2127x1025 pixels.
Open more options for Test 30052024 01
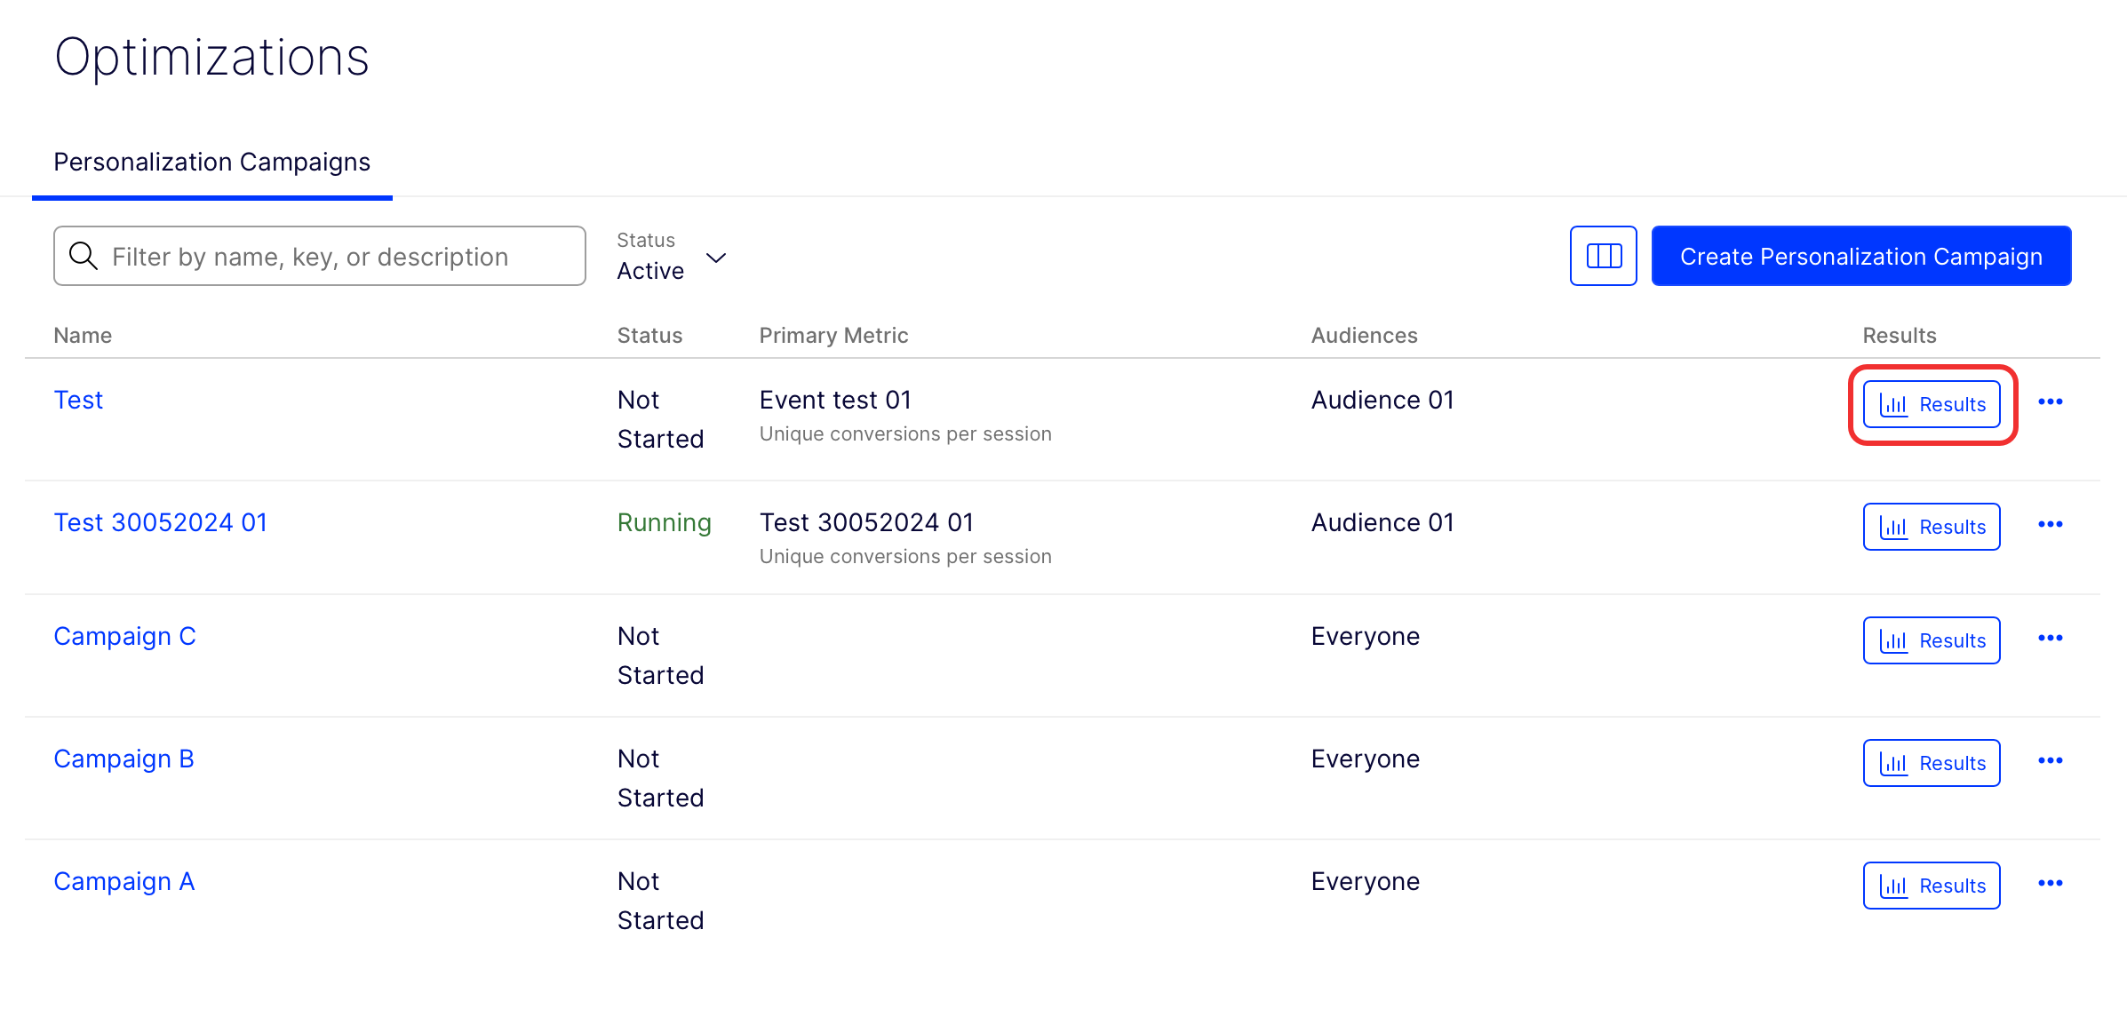tap(2050, 525)
